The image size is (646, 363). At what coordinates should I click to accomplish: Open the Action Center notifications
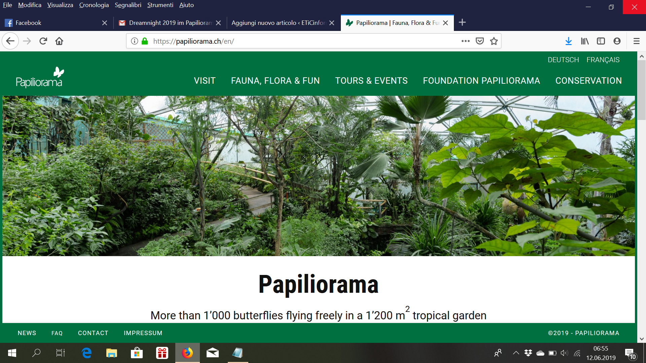coord(631,354)
